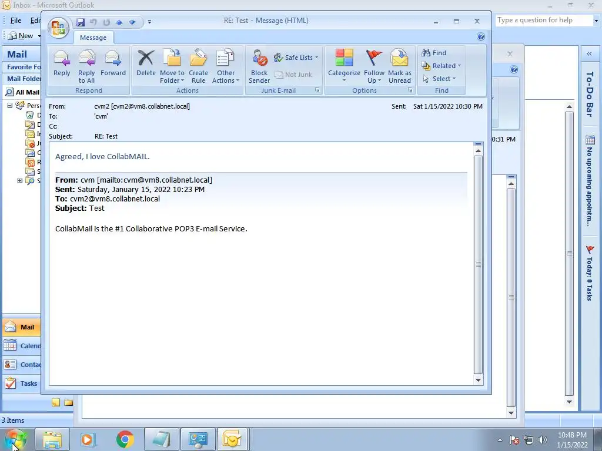Open the Select dropdown
Image resolution: width=602 pixels, height=451 pixels.
coord(439,79)
